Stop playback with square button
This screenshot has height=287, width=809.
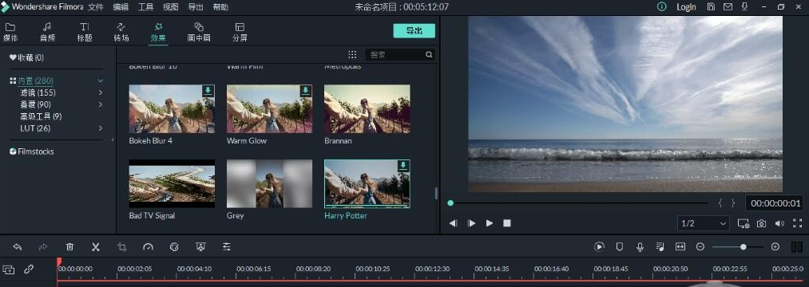(507, 223)
